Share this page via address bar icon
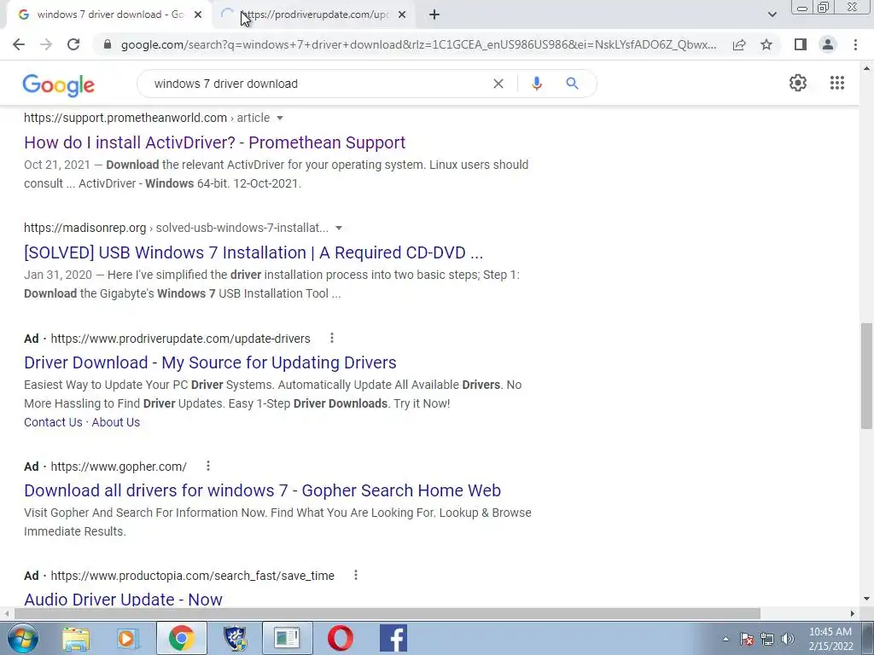The height and width of the screenshot is (655, 874). point(739,44)
